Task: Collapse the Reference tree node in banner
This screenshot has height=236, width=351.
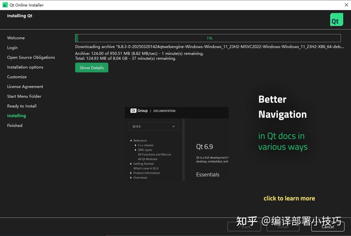Action: 131,141
